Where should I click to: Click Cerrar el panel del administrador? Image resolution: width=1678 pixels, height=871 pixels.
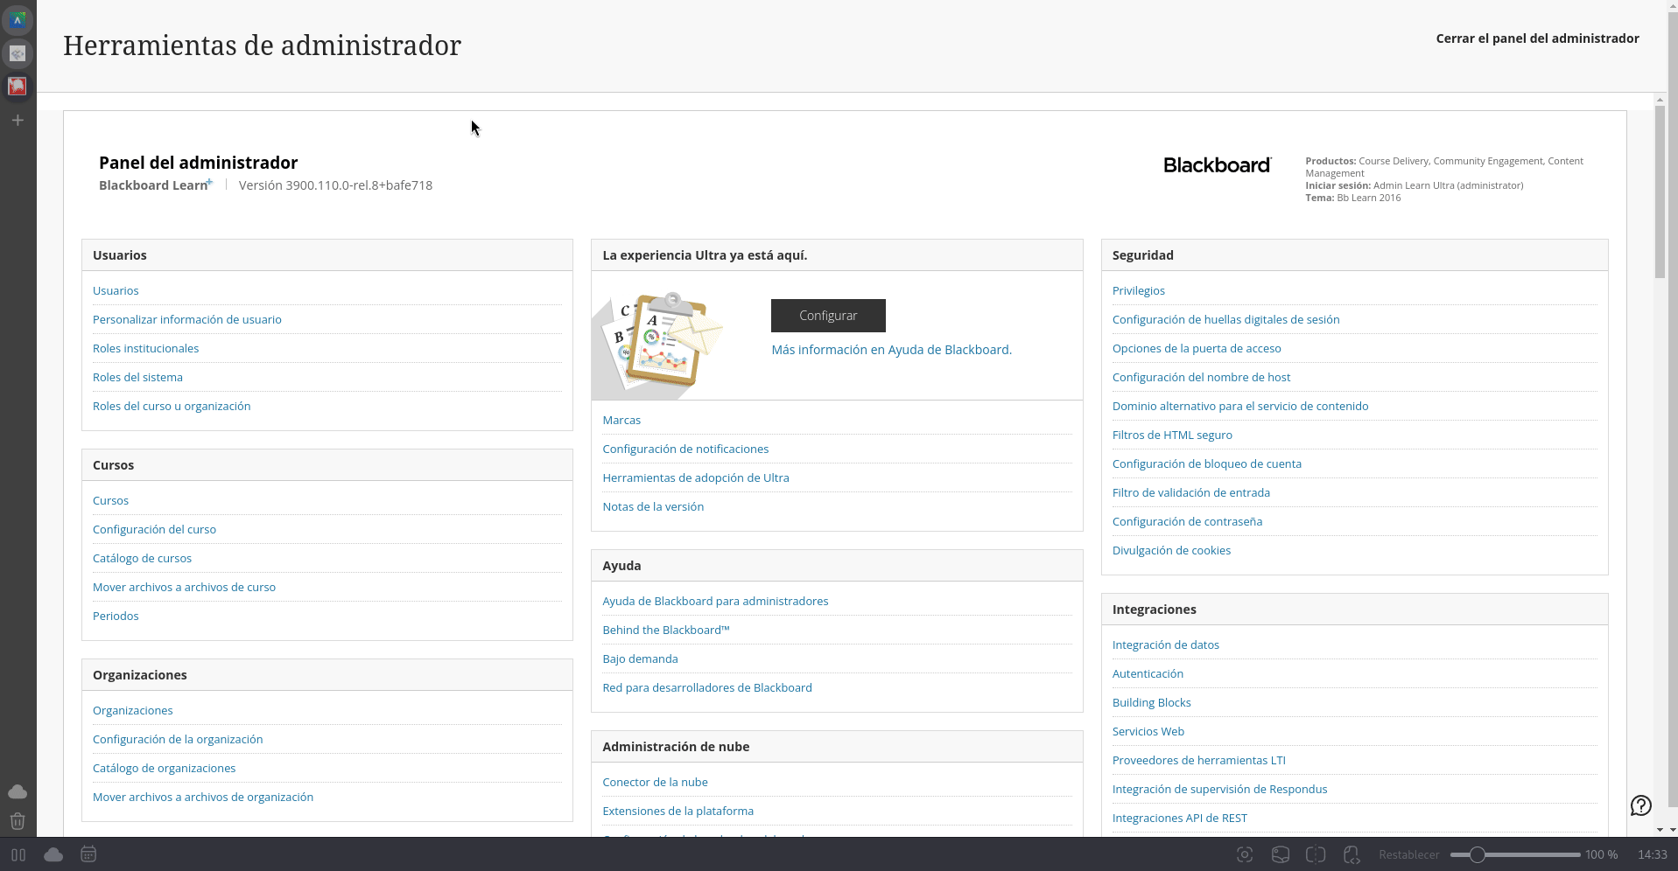(x=1537, y=38)
